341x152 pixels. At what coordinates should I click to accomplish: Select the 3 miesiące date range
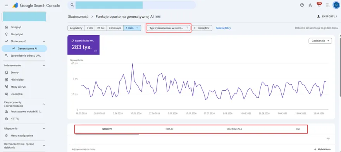pos(115,28)
